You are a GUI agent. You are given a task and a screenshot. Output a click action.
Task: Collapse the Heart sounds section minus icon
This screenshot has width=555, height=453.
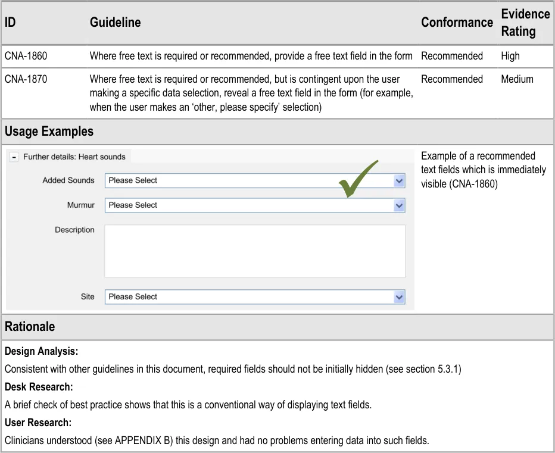14,157
